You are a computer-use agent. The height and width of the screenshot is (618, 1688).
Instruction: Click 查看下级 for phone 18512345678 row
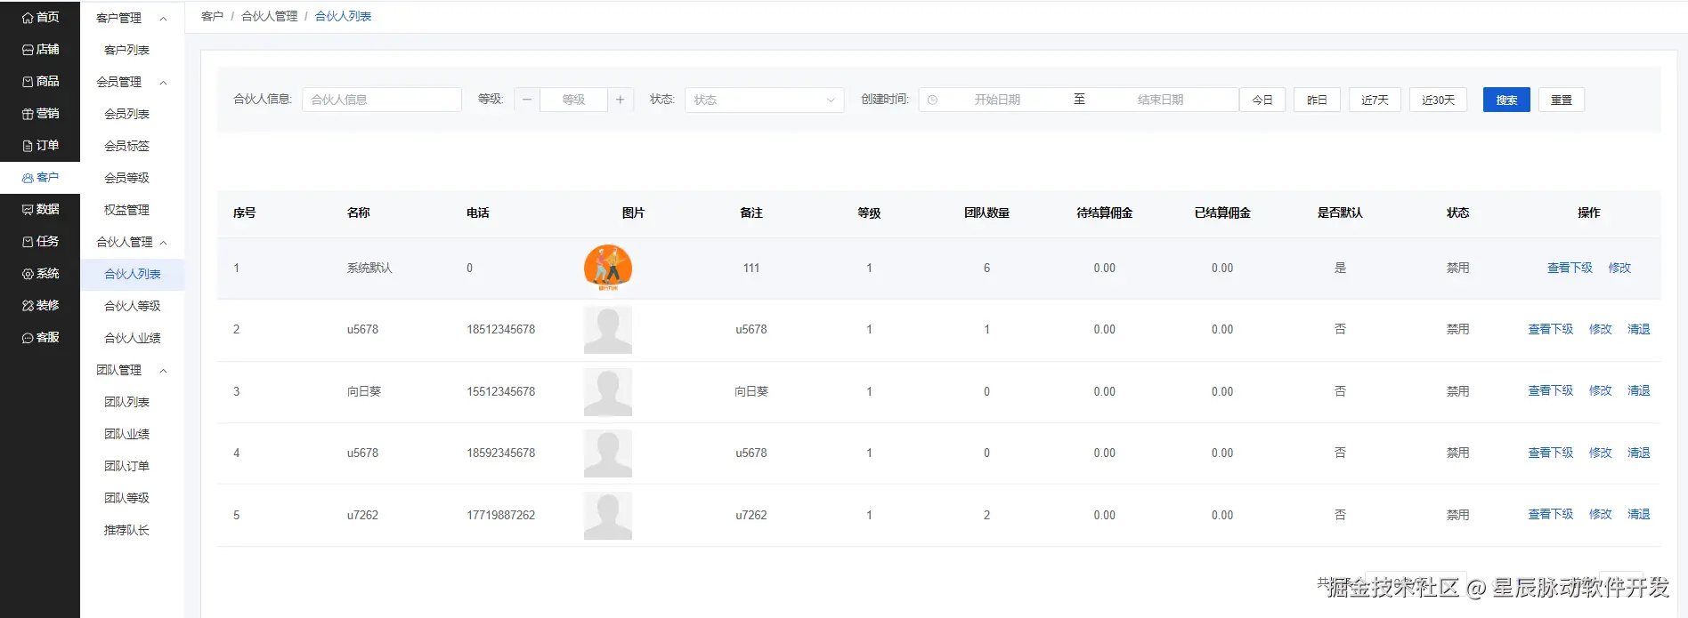[1551, 329]
